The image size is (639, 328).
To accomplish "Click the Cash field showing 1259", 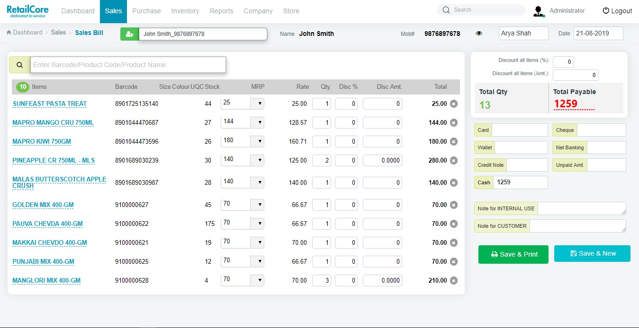I will [x=521, y=182].
